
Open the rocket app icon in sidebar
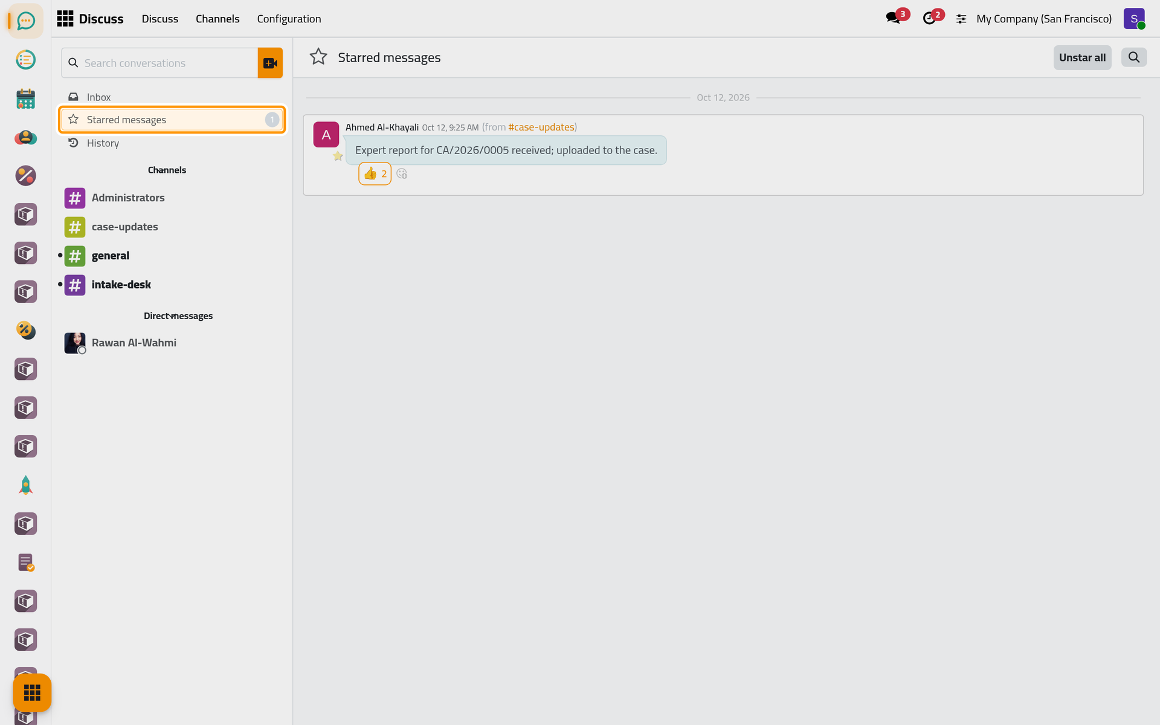click(x=25, y=485)
